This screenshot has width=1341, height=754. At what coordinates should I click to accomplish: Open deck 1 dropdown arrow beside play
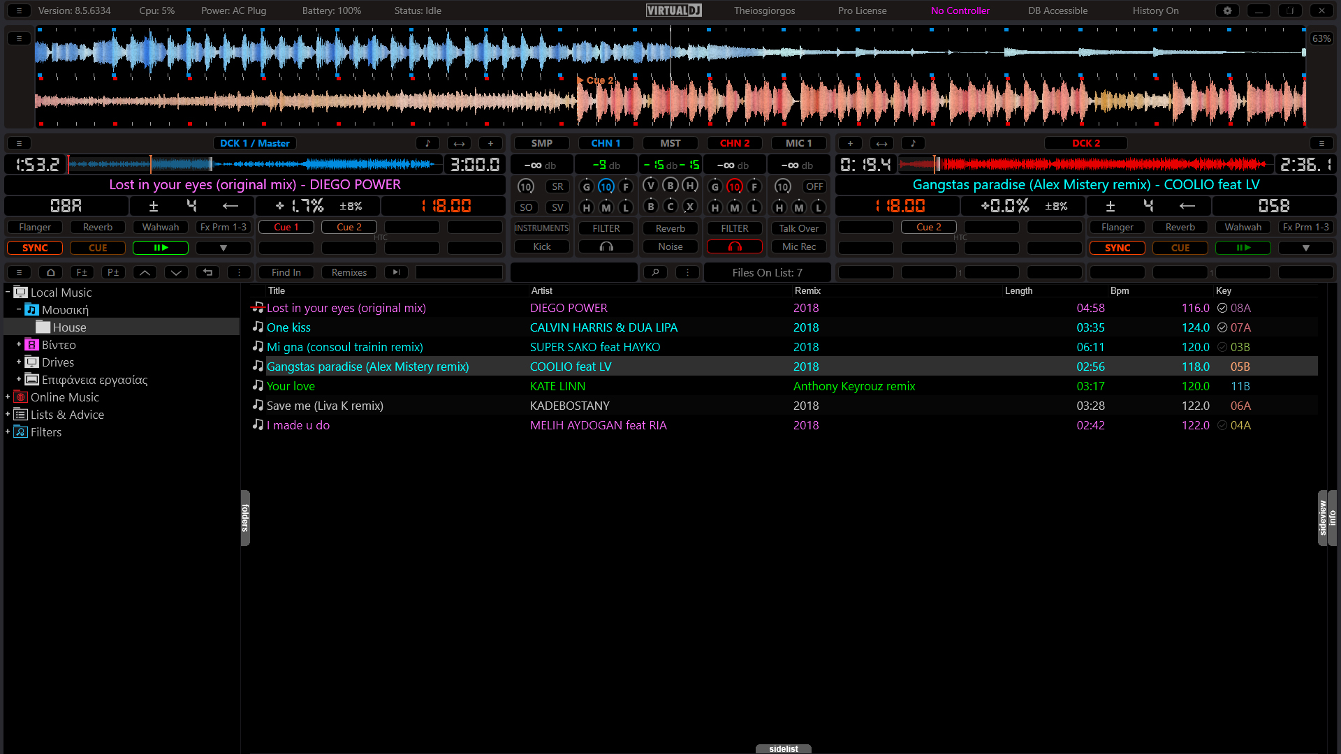223,248
